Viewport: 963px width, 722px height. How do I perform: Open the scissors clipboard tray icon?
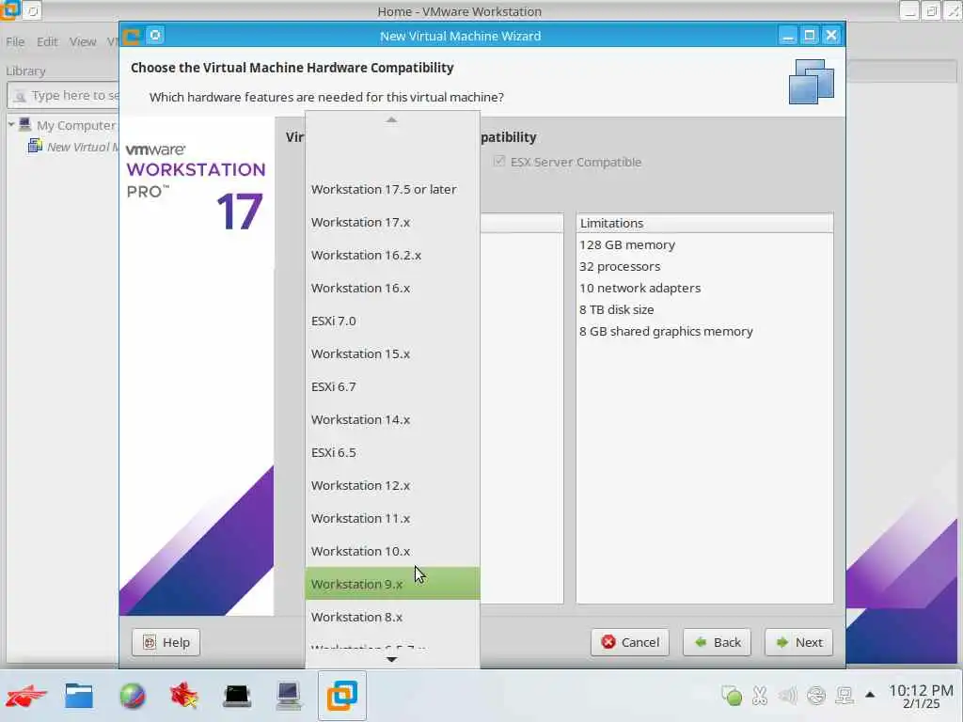coord(760,696)
